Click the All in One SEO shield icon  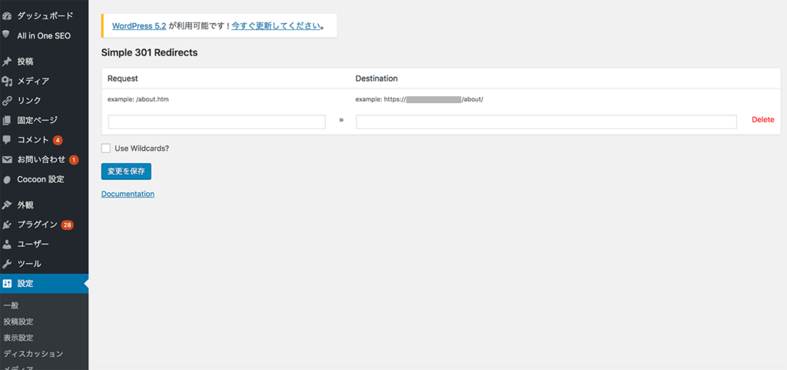point(6,35)
